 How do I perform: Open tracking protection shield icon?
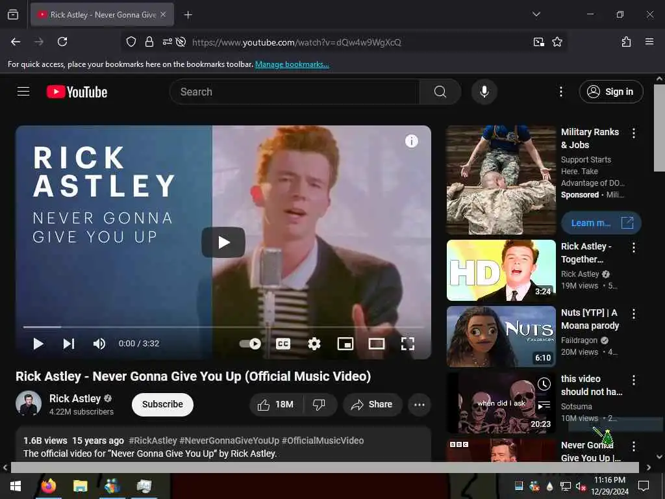(131, 42)
